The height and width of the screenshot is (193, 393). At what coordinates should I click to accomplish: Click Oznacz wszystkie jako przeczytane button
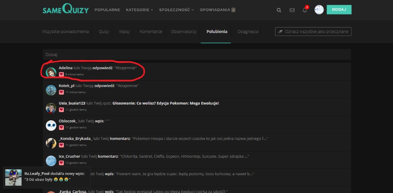tap(313, 32)
